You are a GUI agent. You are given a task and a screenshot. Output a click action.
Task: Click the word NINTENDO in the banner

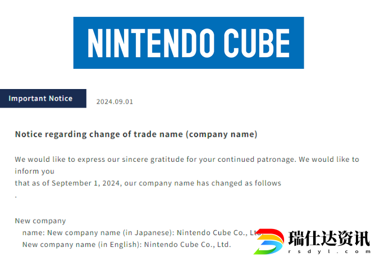[150, 43]
